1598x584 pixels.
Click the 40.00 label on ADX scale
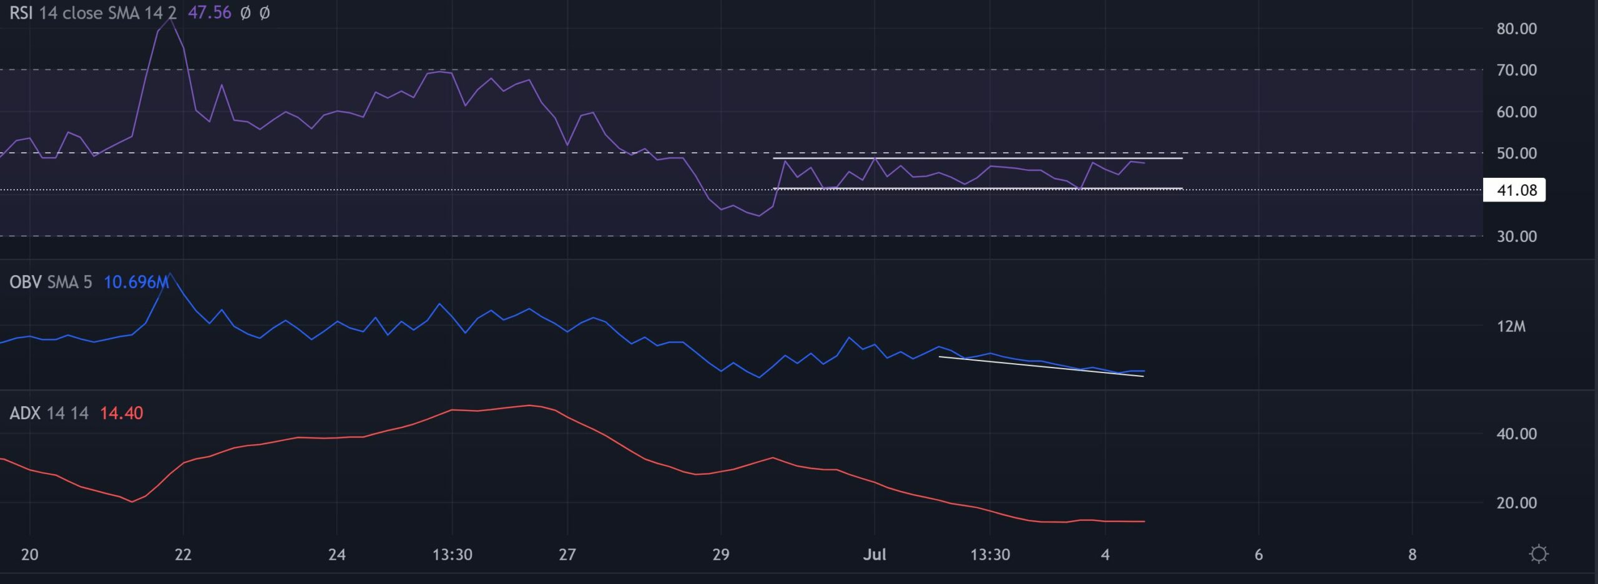[x=1516, y=434]
